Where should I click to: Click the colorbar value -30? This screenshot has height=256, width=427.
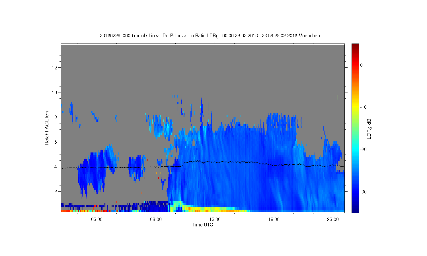(363, 192)
